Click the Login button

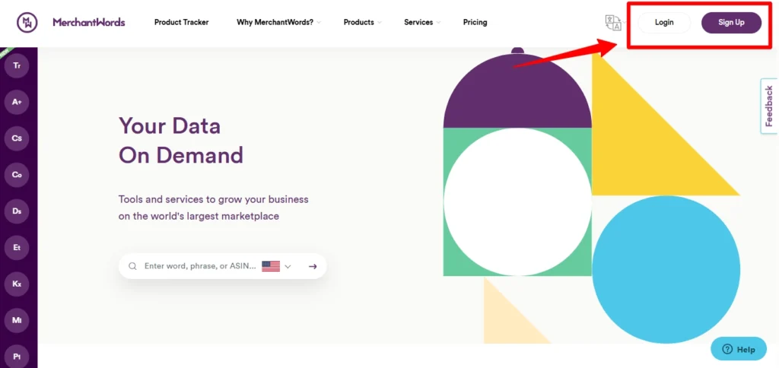(664, 23)
